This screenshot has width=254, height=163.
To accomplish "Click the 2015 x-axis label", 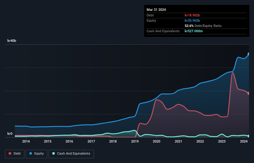I will [x=48, y=141].
